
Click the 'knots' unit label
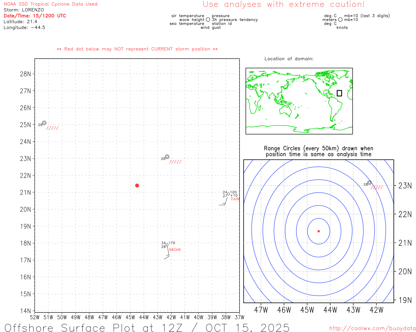tap(342, 28)
